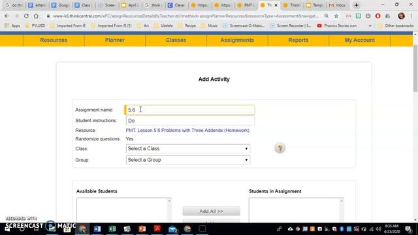Open the notification center in the taskbar
The height and width of the screenshot is (235, 418).
coord(408,229)
